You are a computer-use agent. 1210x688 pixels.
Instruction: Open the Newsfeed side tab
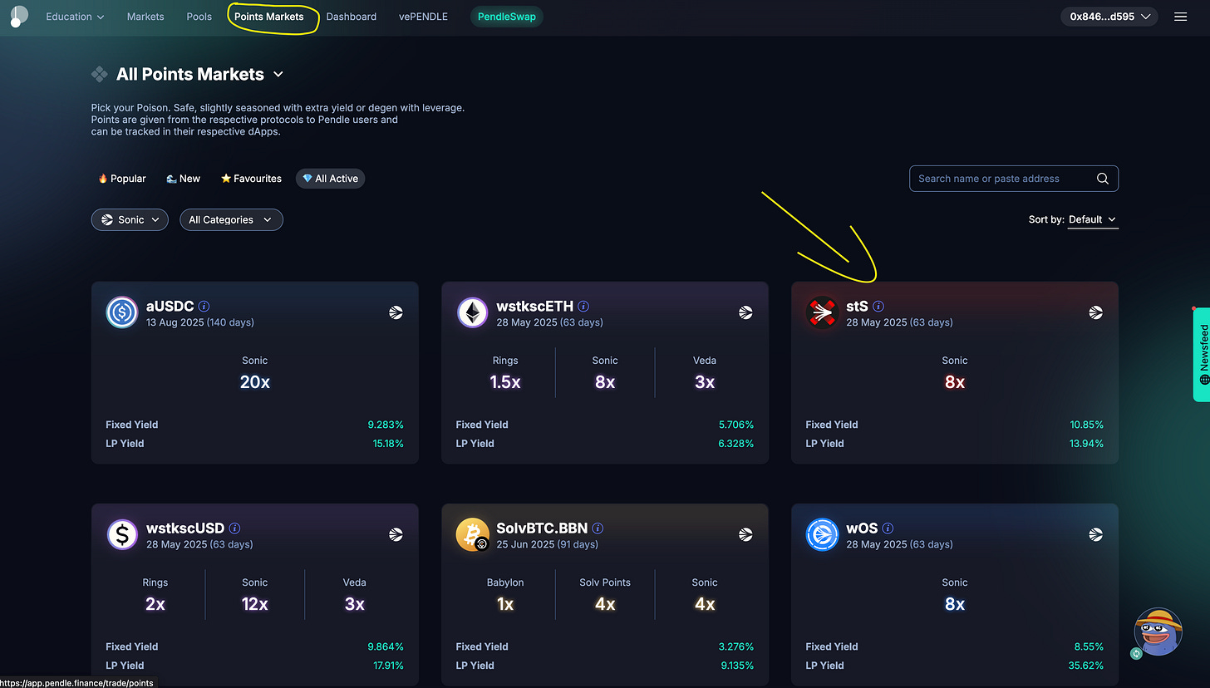tap(1202, 354)
